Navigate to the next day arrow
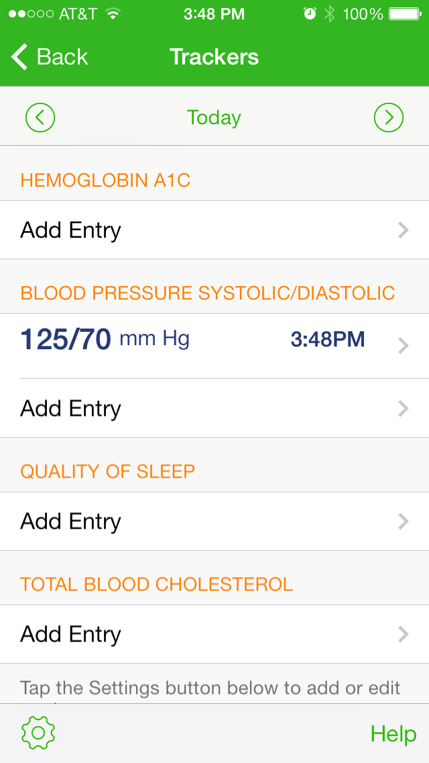The width and height of the screenshot is (429, 763). click(389, 117)
